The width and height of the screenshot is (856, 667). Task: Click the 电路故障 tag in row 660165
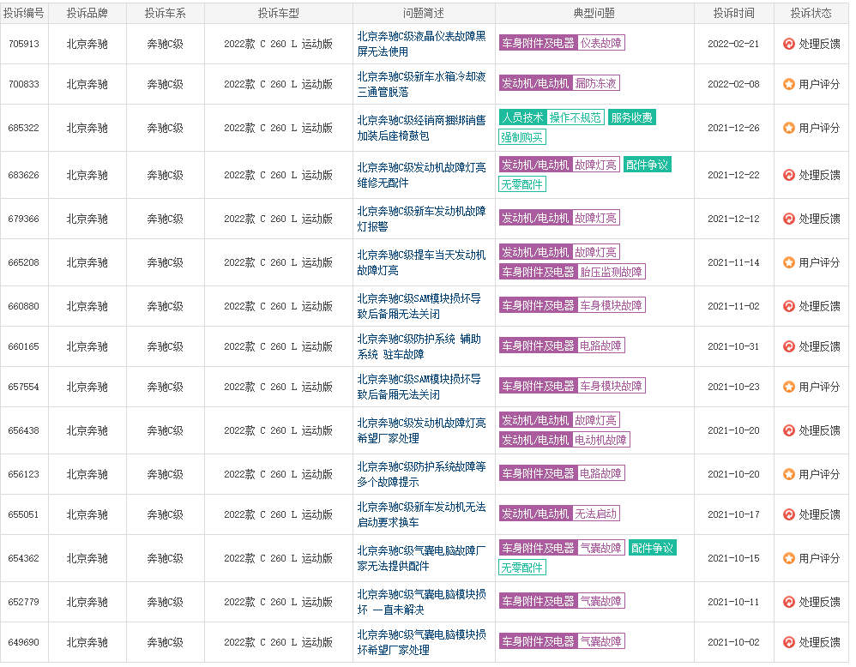coord(600,346)
